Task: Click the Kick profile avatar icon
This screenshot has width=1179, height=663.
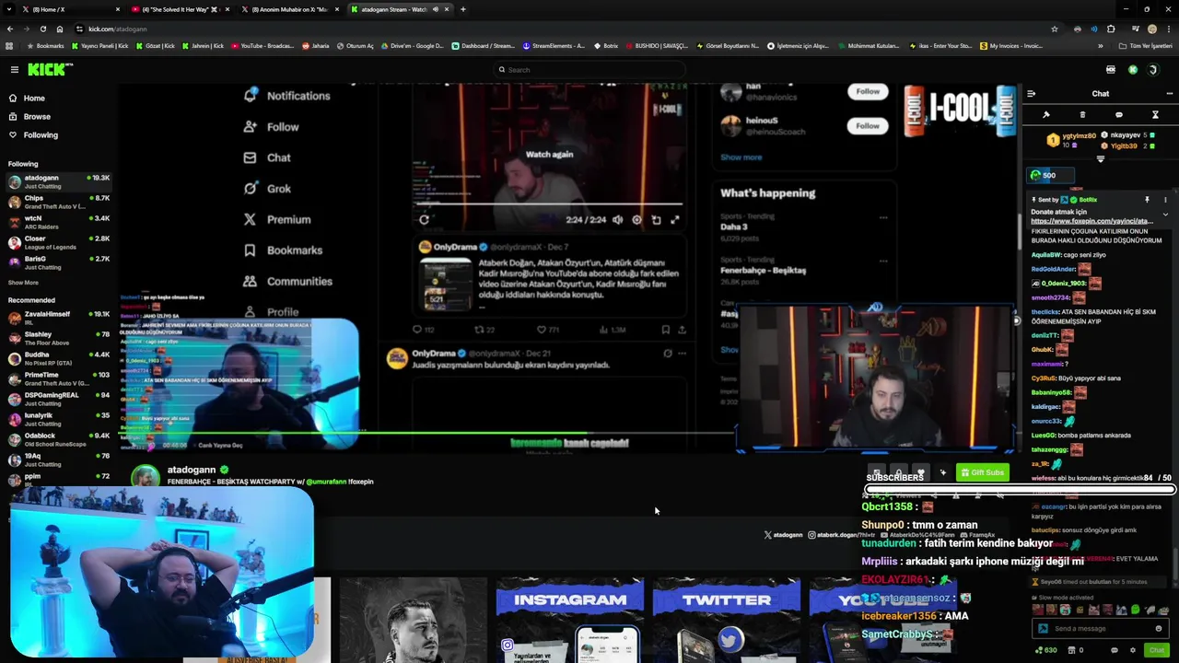Action: [x=1152, y=70]
